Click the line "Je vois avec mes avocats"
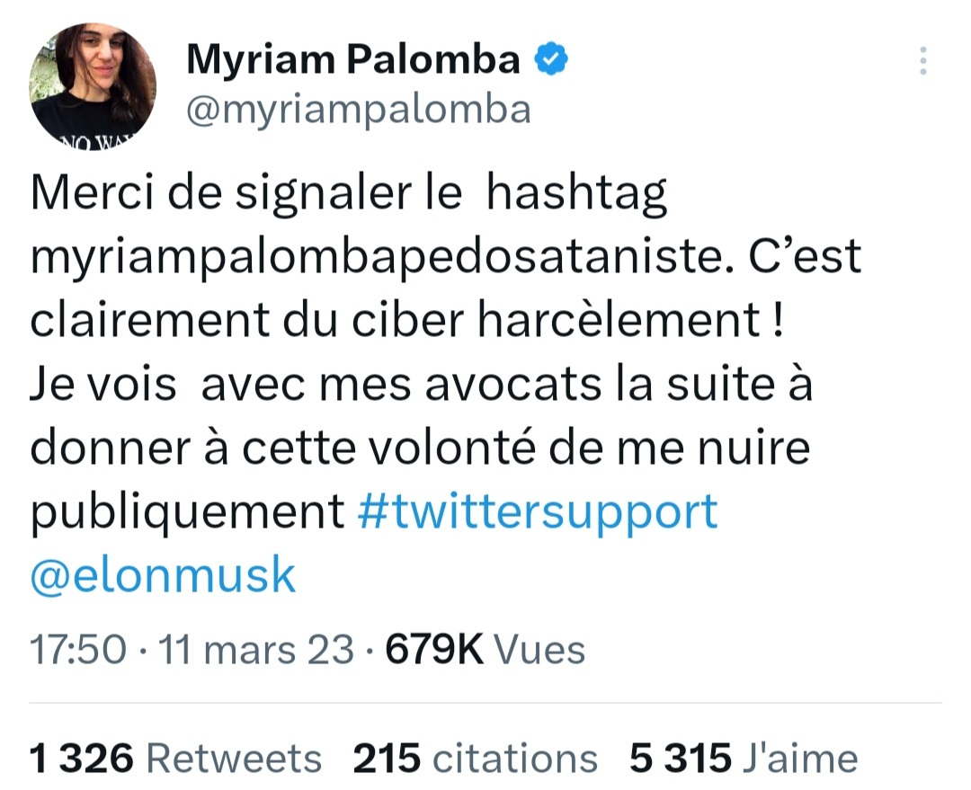The height and width of the screenshot is (790, 971). (421, 386)
